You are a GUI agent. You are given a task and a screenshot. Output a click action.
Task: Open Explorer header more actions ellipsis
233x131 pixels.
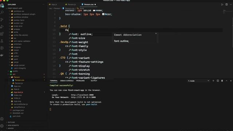[43, 5]
